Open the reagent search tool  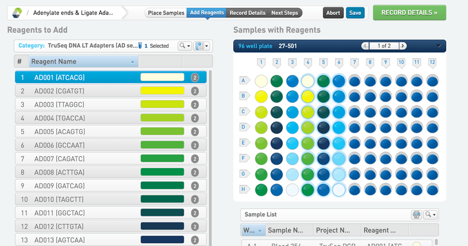pyautogui.click(x=182, y=46)
